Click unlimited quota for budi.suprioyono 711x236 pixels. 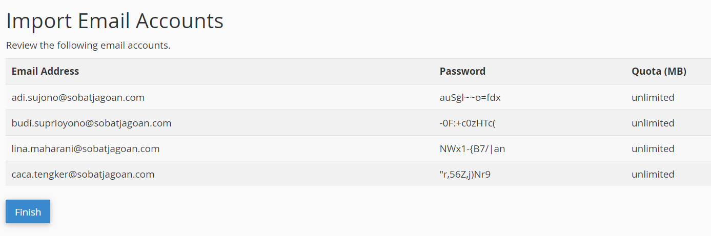click(653, 123)
